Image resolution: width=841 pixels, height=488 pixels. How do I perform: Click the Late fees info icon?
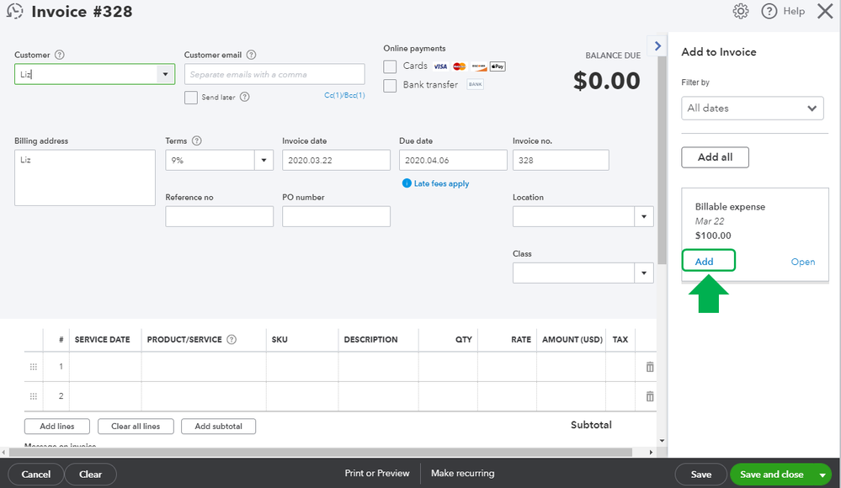click(x=407, y=183)
